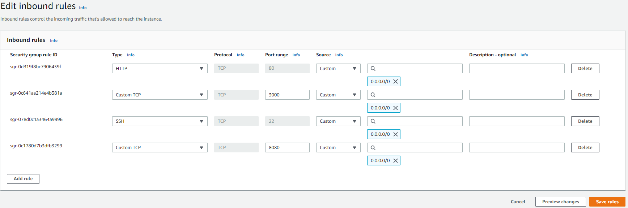
Task: Open type dropdown for port 3000 rule
Action: click(x=160, y=95)
